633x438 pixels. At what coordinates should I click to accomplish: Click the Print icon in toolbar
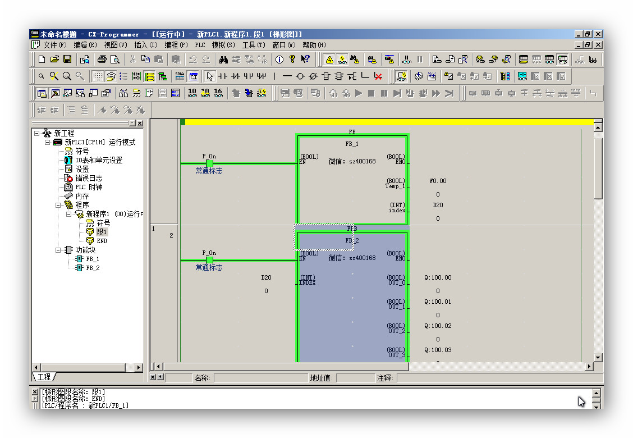point(102,60)
